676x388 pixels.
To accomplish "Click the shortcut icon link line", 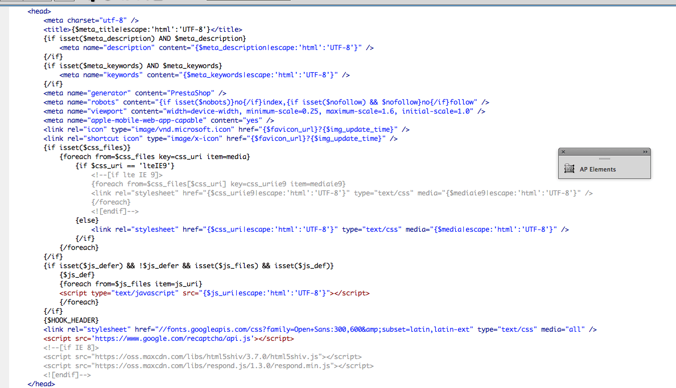I will (x=220, y=139).
